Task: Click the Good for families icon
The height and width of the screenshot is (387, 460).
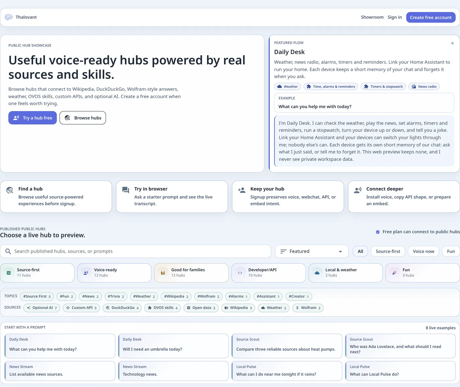Action: tap(163, 273)
